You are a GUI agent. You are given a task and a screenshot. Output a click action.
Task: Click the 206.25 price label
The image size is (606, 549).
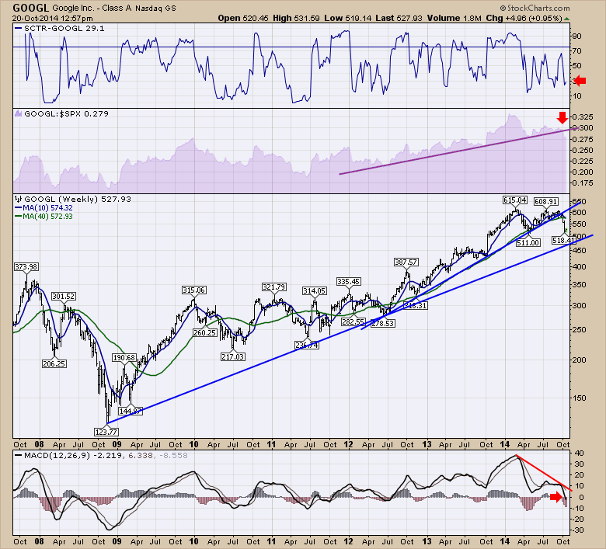(x=54, y=364)
